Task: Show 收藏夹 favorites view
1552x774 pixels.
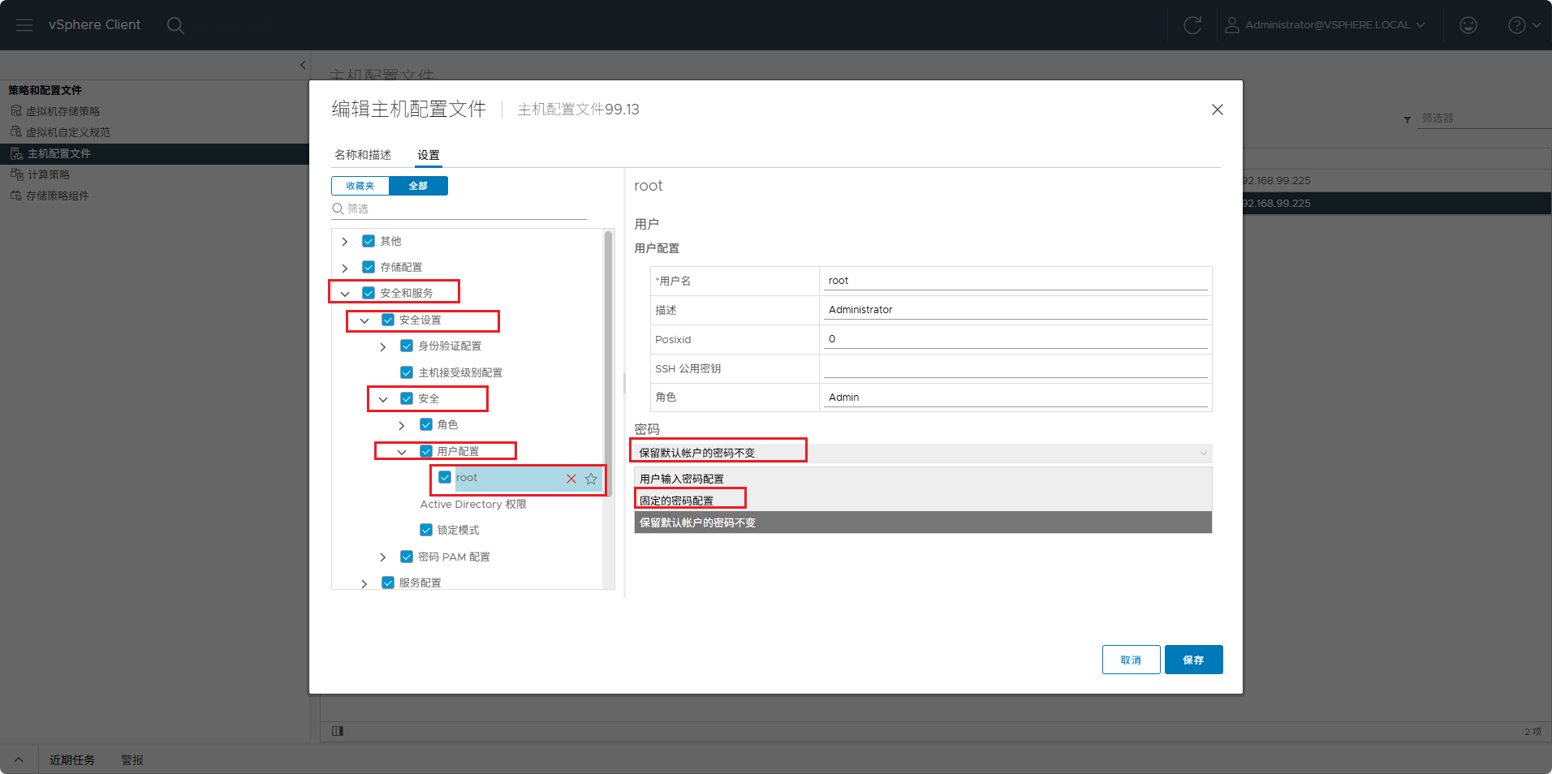Action: click(x=360, y=186)
